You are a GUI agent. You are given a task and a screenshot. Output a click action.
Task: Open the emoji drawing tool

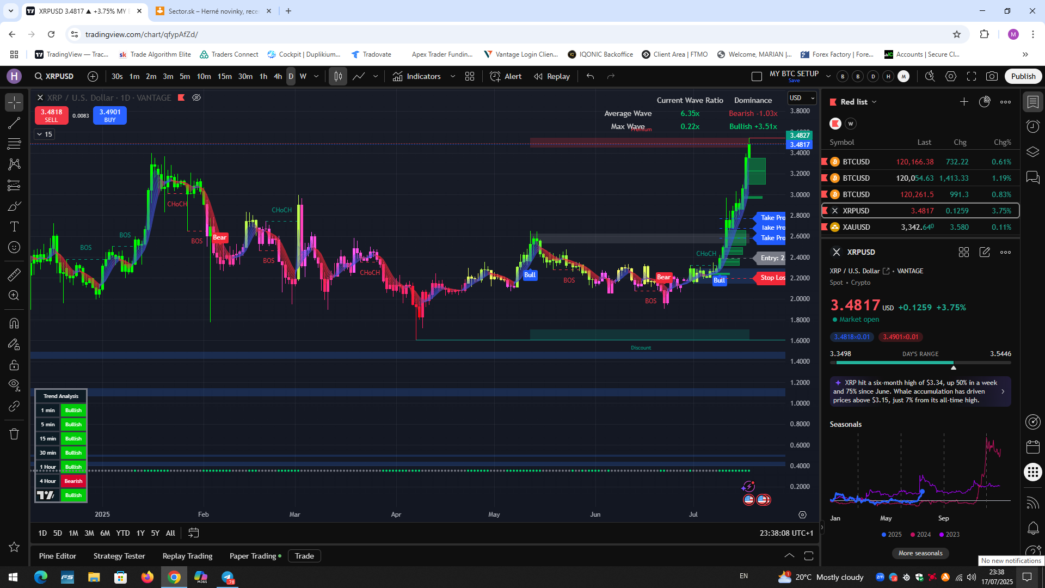(x=14, y=248)
